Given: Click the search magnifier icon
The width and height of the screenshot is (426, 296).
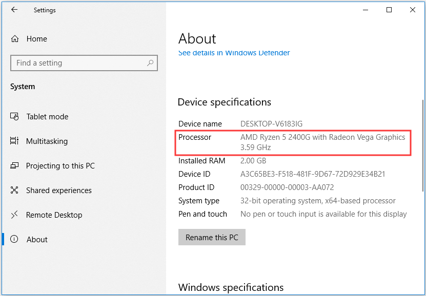Looking at the screenshot, I should pyautogui.click(x=150, y=63).
